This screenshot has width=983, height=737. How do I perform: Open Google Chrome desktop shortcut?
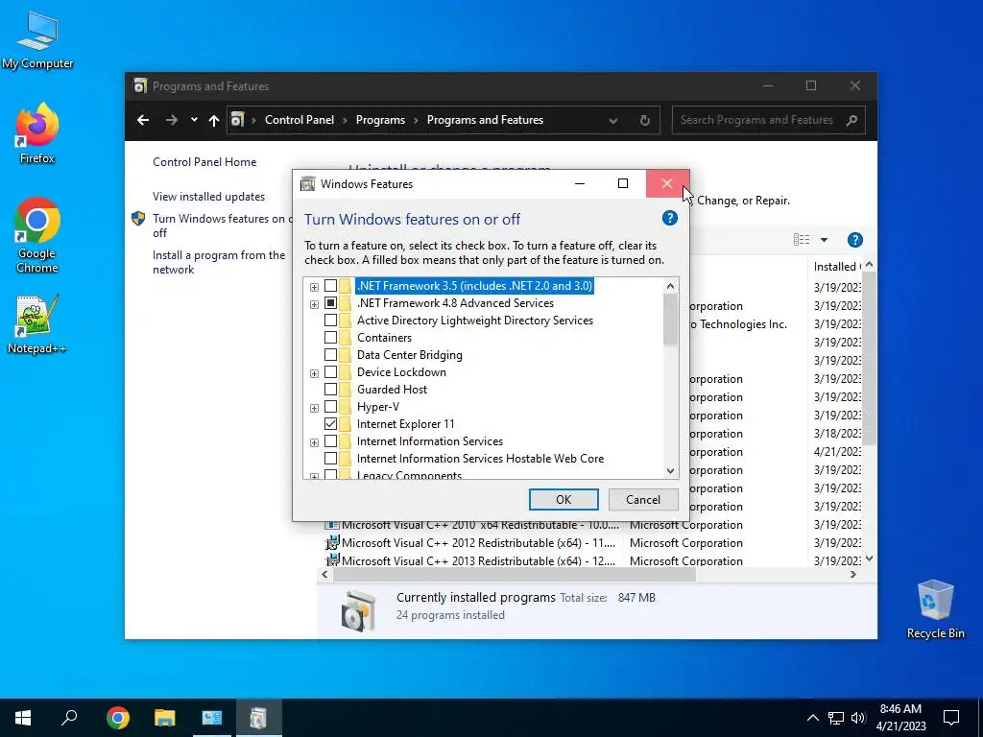tap(37, 235)
